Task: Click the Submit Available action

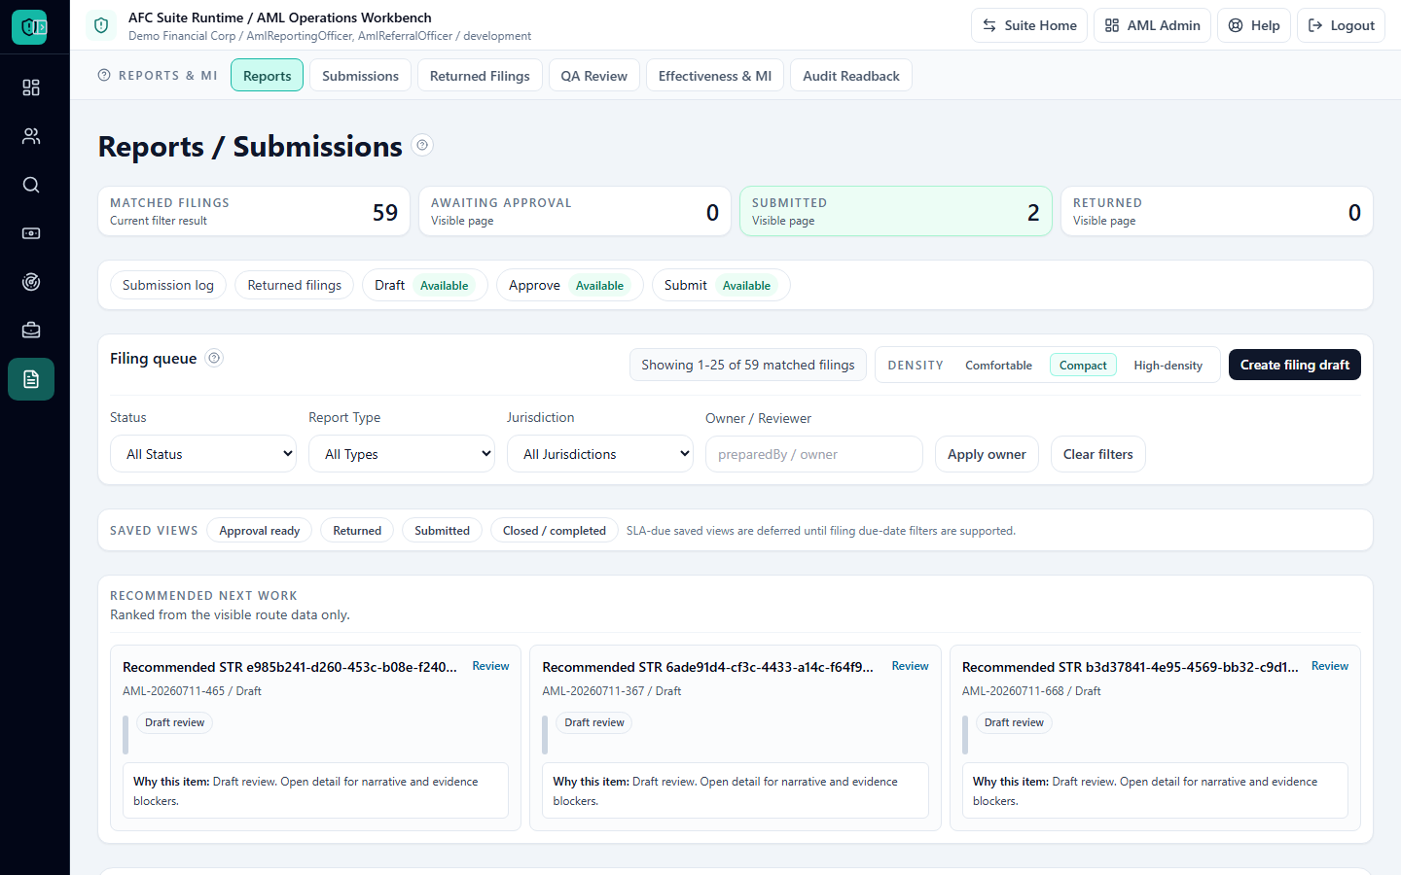Action: (721, 285)
